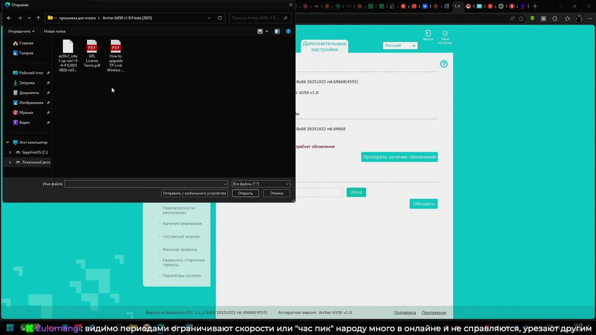Click Новая папка to create folder

pyautogui.click(x=54, y=31)
